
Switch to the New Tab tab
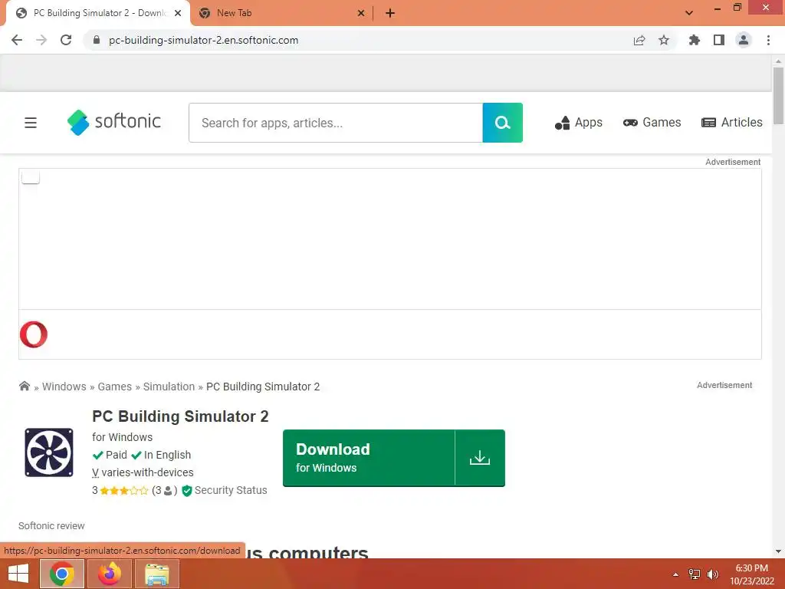pyautogui.click(x=281, y=13)
